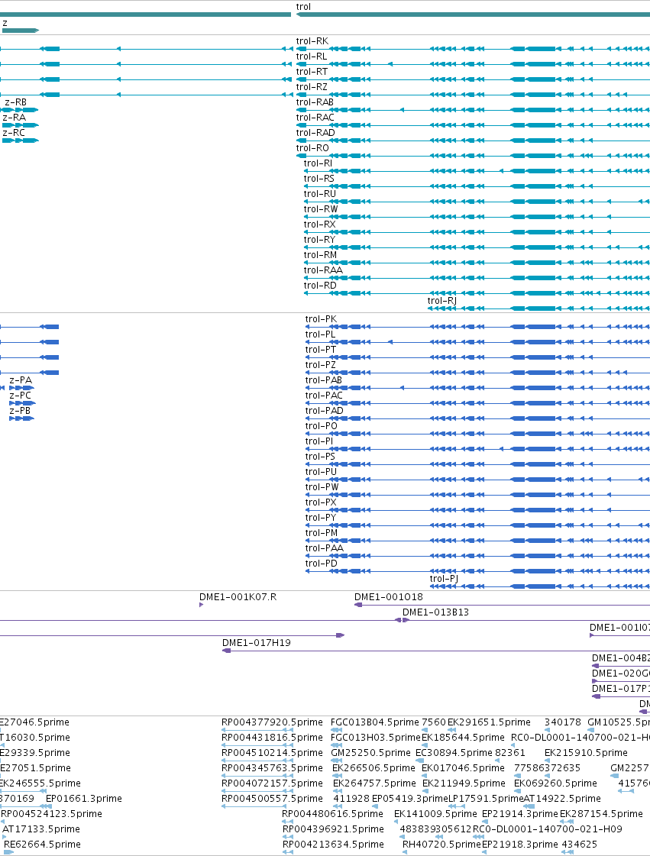
Task: Choose protein trol-PAD
Action: click(325, 411)
